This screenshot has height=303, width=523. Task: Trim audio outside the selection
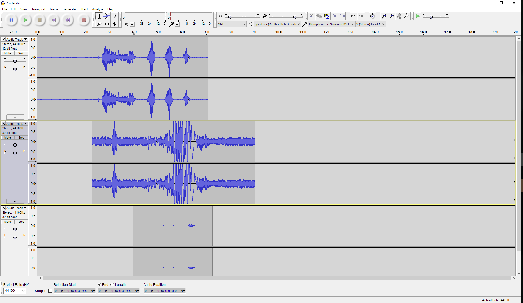click(x=334, y=16)
